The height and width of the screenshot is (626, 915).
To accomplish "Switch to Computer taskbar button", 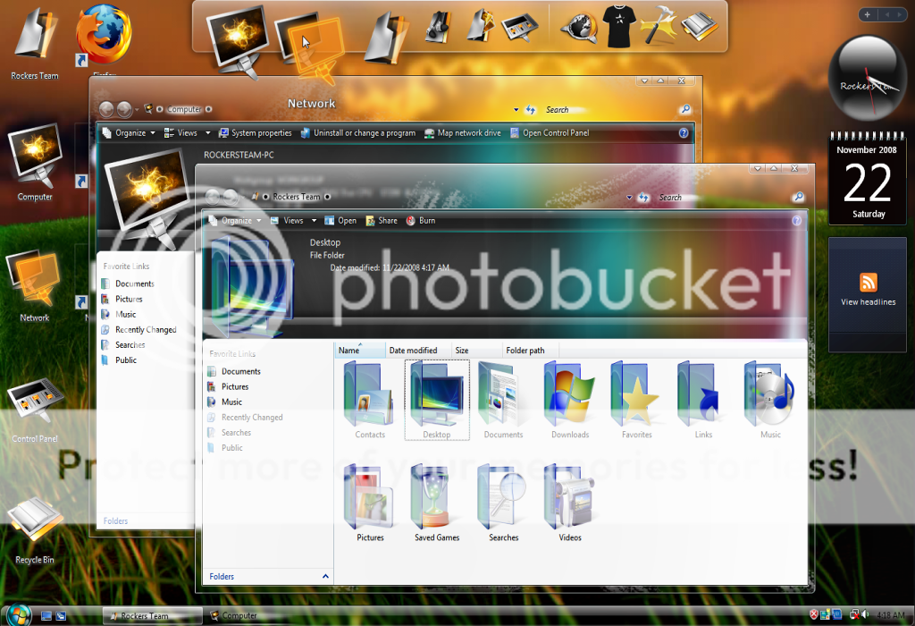I will (233, 615).
